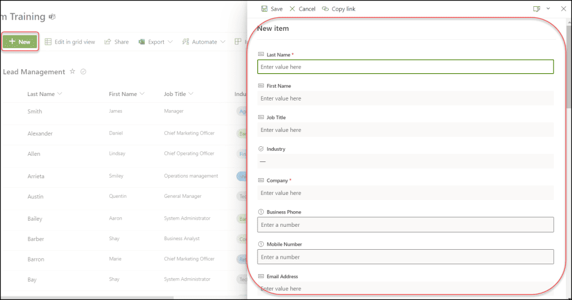Click the Job Title field type icon
This screenshot has width=572, height=300.
point(261,117)
